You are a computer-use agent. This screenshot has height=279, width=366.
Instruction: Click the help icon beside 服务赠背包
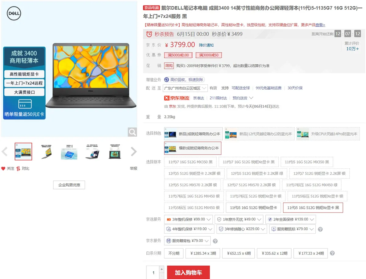[215, 241]
